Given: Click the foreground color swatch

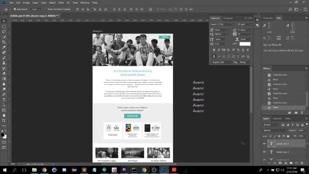Looking at the screenshot, I should click(x=2, y=135).
